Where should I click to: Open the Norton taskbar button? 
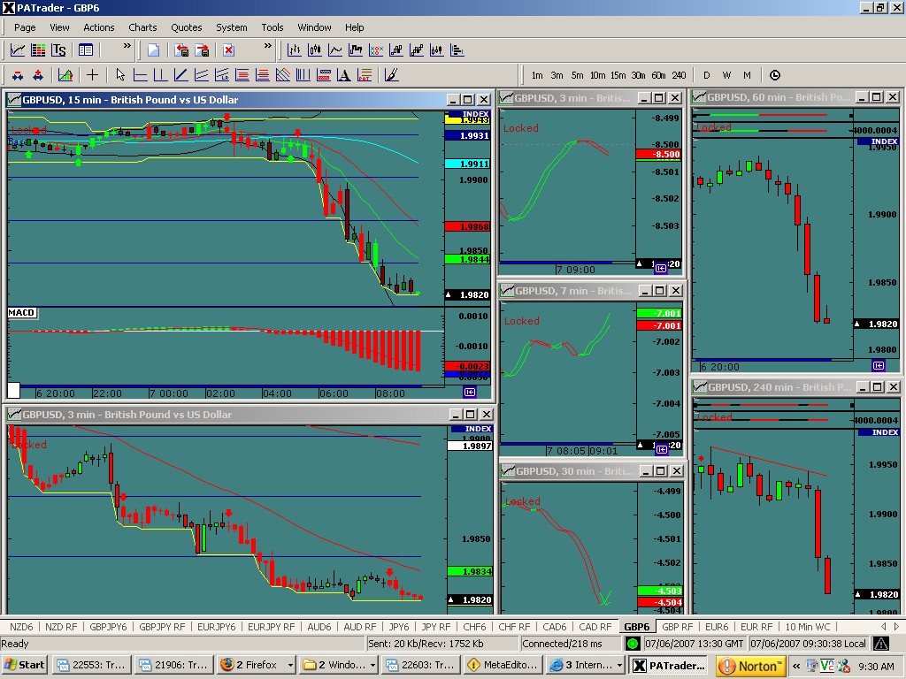click(x=750, y=665)
